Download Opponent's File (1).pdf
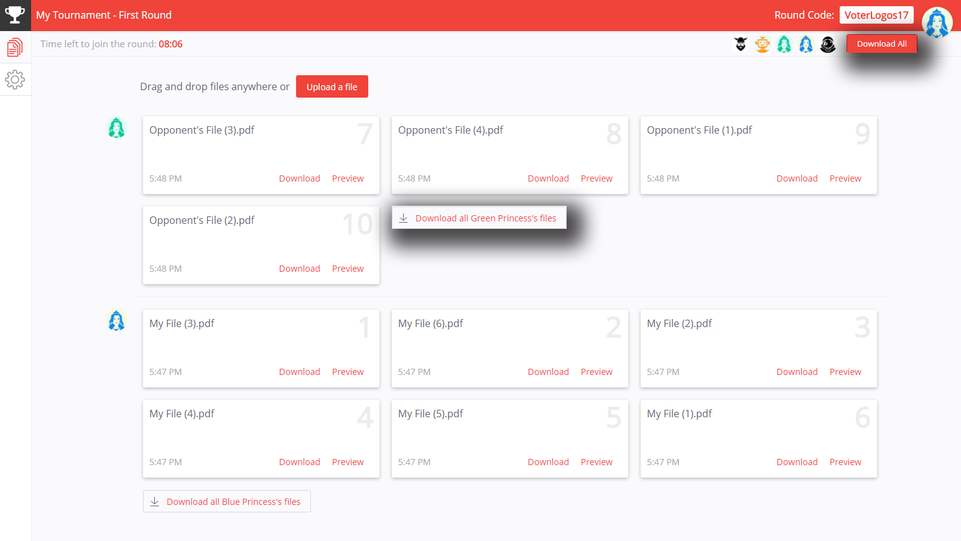This screenshot has width=961, height=541. (x=797, y=178)
